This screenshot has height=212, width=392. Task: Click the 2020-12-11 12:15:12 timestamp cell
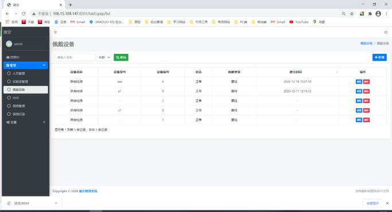pyautogui.click(x=297, y=91)
